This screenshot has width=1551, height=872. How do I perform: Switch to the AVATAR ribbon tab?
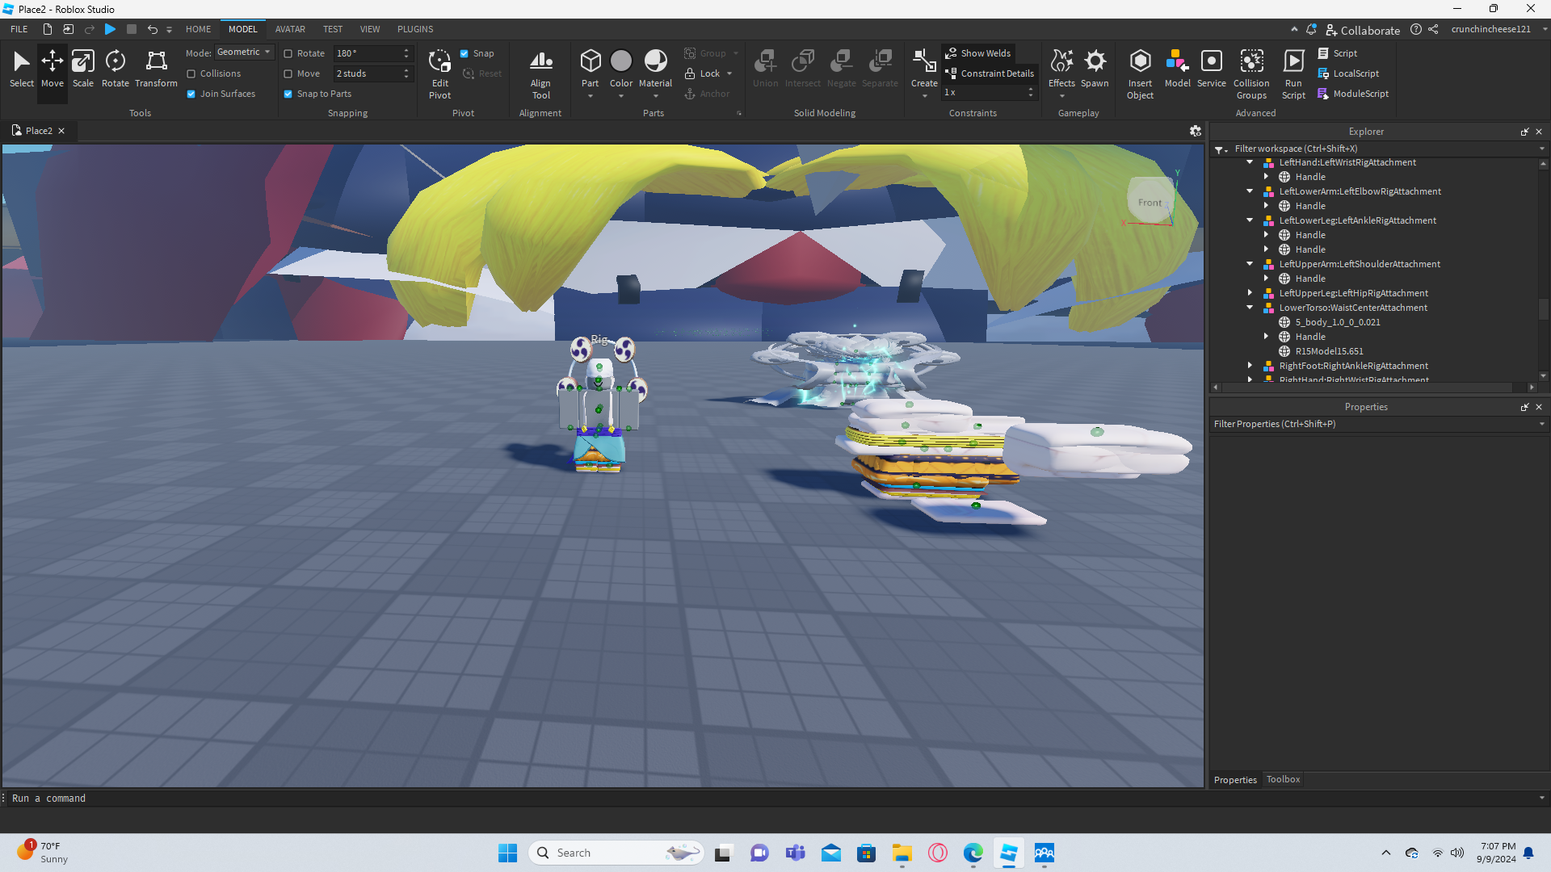point(290,29)
